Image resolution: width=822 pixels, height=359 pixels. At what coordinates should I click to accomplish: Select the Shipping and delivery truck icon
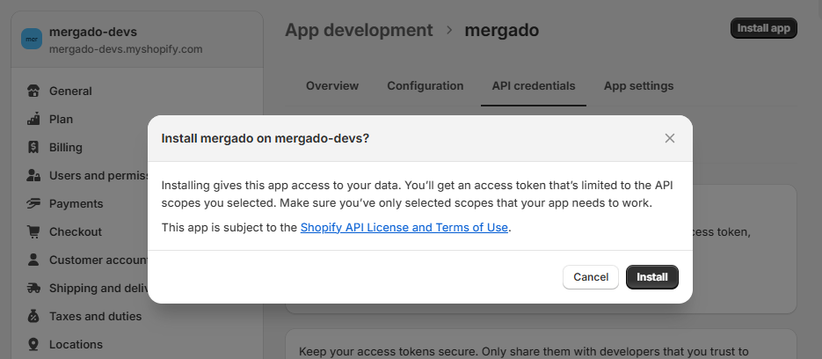(x=33, y=288)
